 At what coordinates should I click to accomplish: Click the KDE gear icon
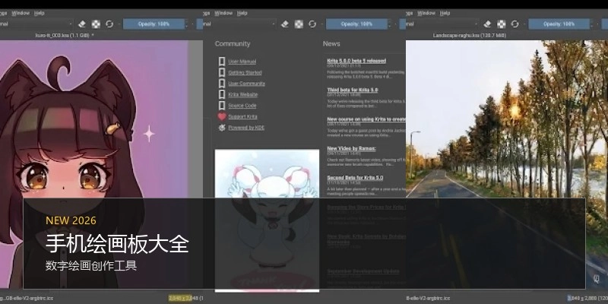pyautogui.click(x=222, y=128)
